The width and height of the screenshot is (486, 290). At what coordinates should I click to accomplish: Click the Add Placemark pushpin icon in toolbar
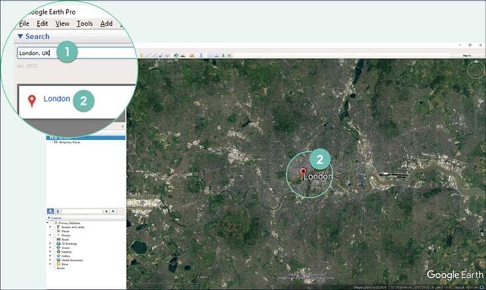[142, 55]
